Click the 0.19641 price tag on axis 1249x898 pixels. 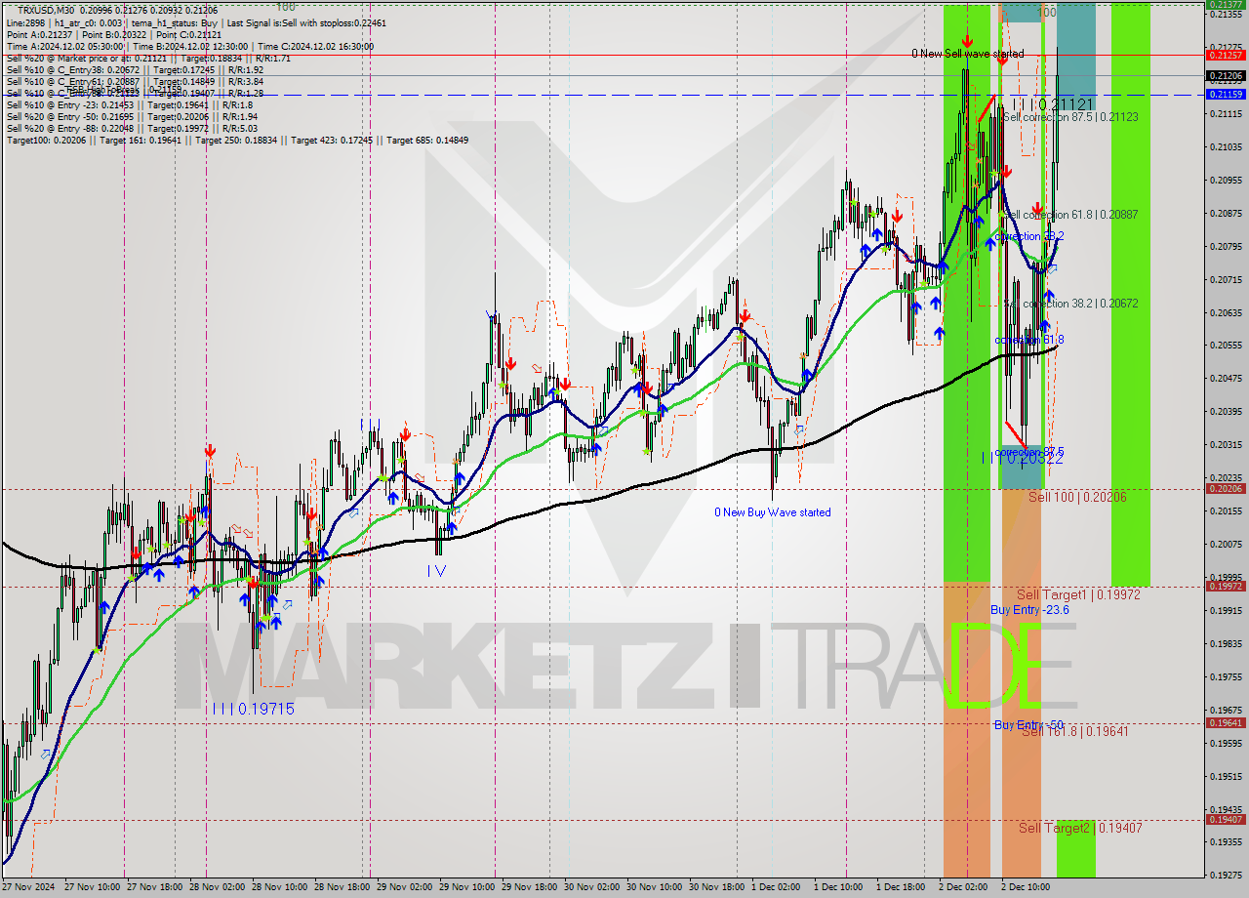click(x=1226, y=723)
